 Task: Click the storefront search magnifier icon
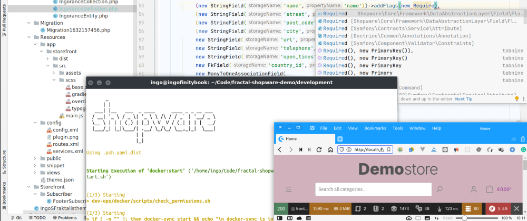(440, 189)
